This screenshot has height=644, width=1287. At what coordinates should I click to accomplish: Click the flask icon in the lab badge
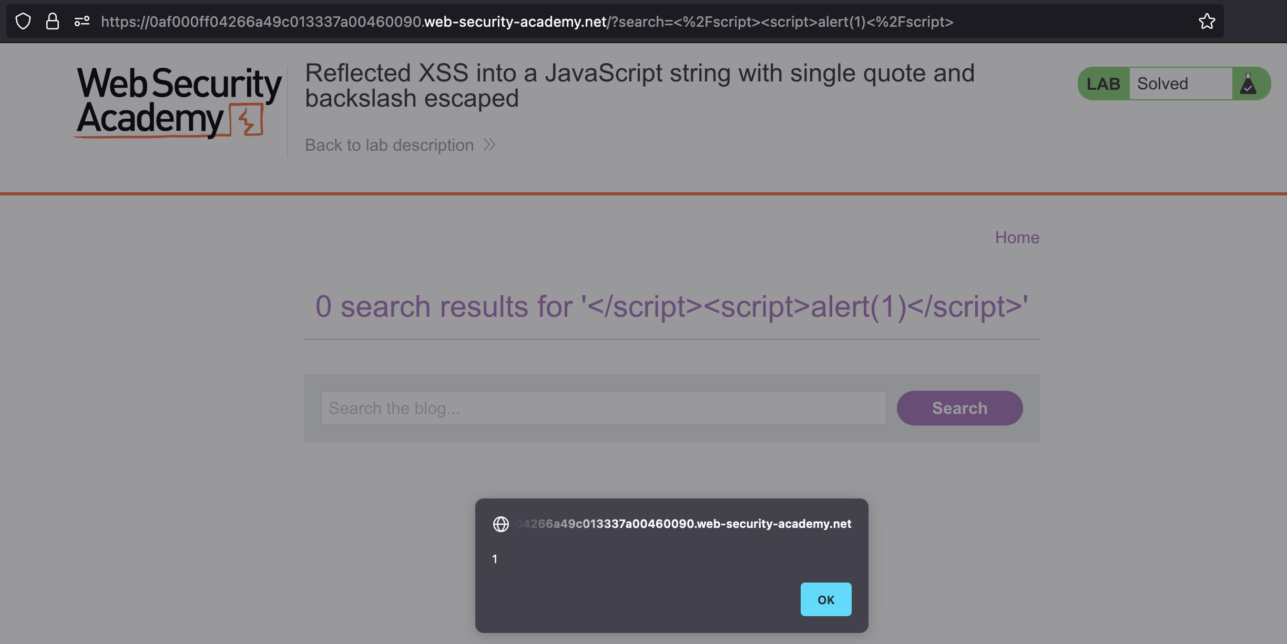point(1248,84)
